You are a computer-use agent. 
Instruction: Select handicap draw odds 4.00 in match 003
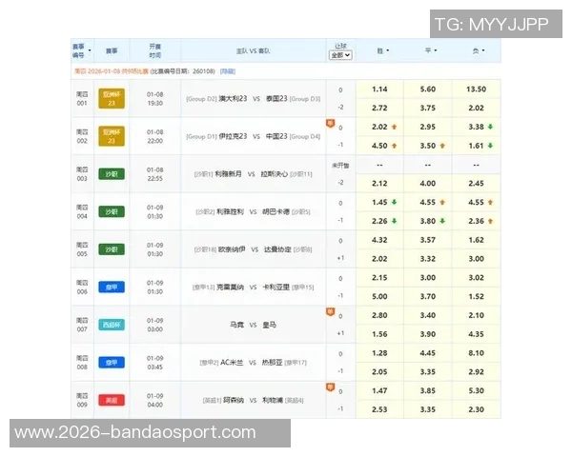427,184
